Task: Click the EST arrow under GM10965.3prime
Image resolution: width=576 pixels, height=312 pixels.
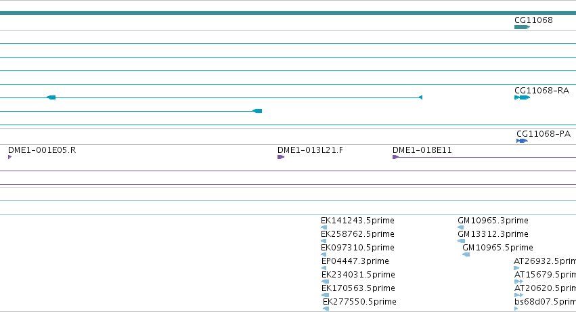Action: click(x=460, y=227)
